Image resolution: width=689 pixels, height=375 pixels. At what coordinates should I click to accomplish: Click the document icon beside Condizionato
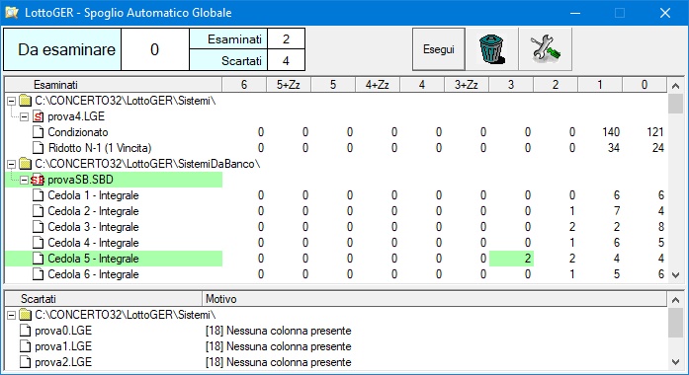39,132
